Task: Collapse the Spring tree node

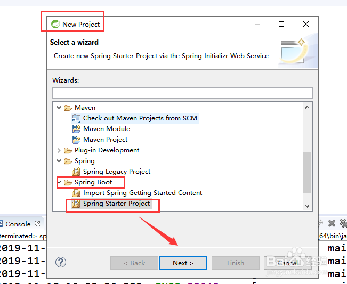Action: 59,161
